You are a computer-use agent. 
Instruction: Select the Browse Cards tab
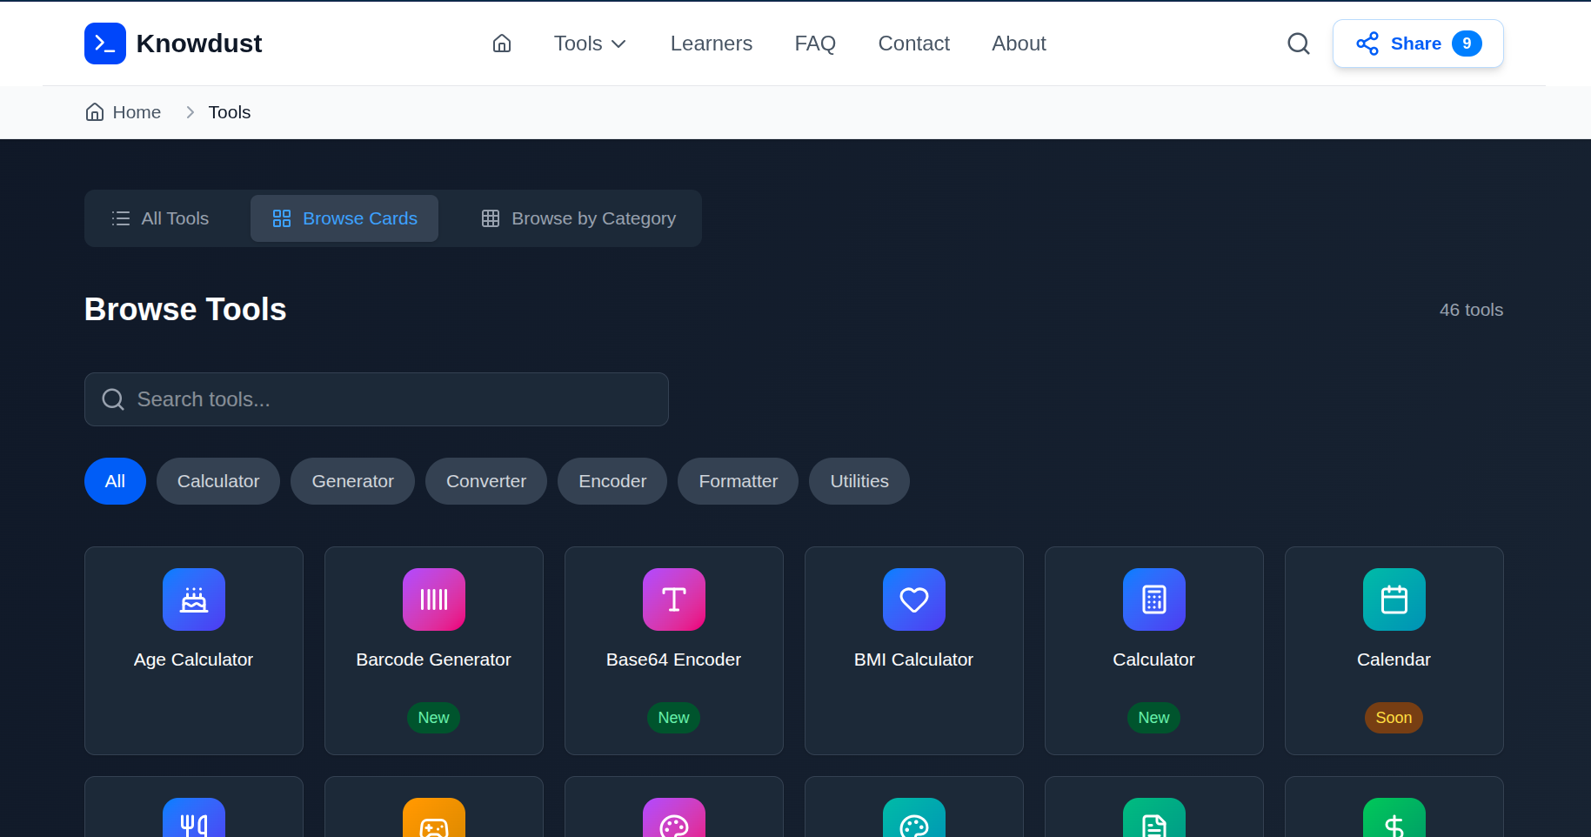(344, 218)
